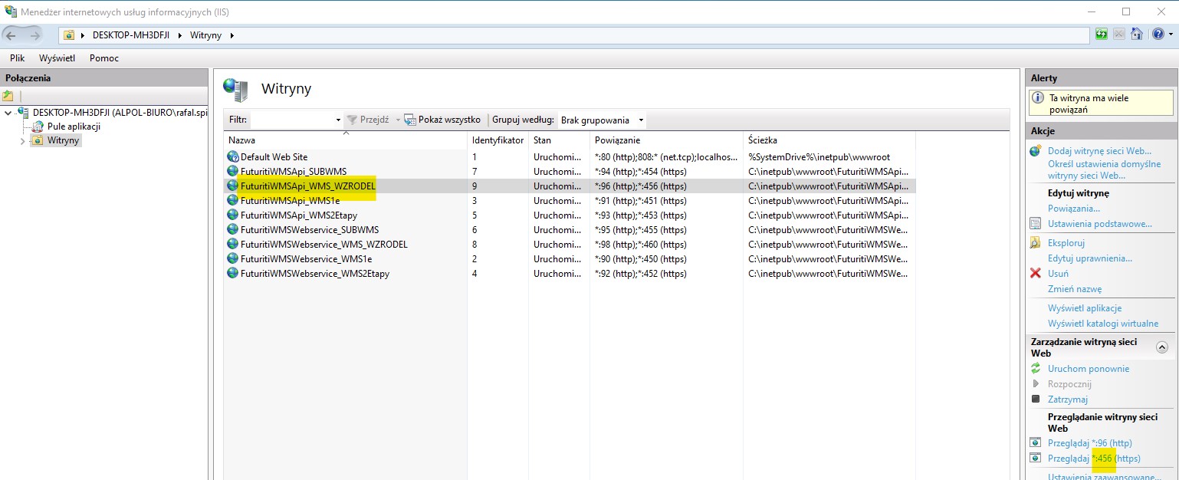This screenshot has height=480, width=1179.
Task: Click the Default Web Site name
Action: coord(274,156)
